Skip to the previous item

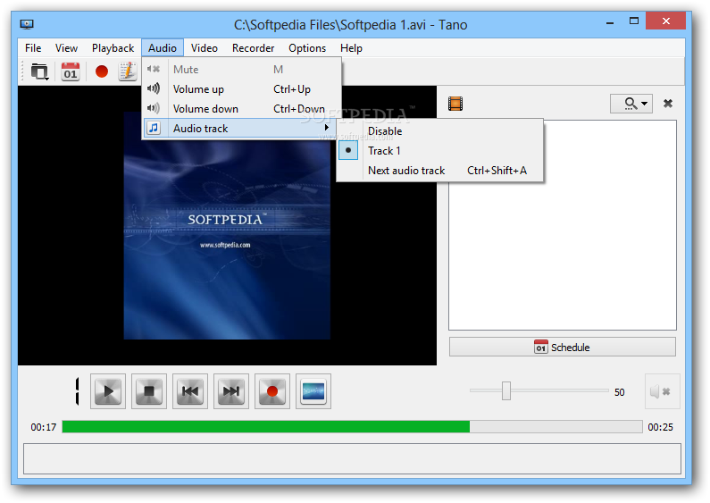[x=190, y=391]
